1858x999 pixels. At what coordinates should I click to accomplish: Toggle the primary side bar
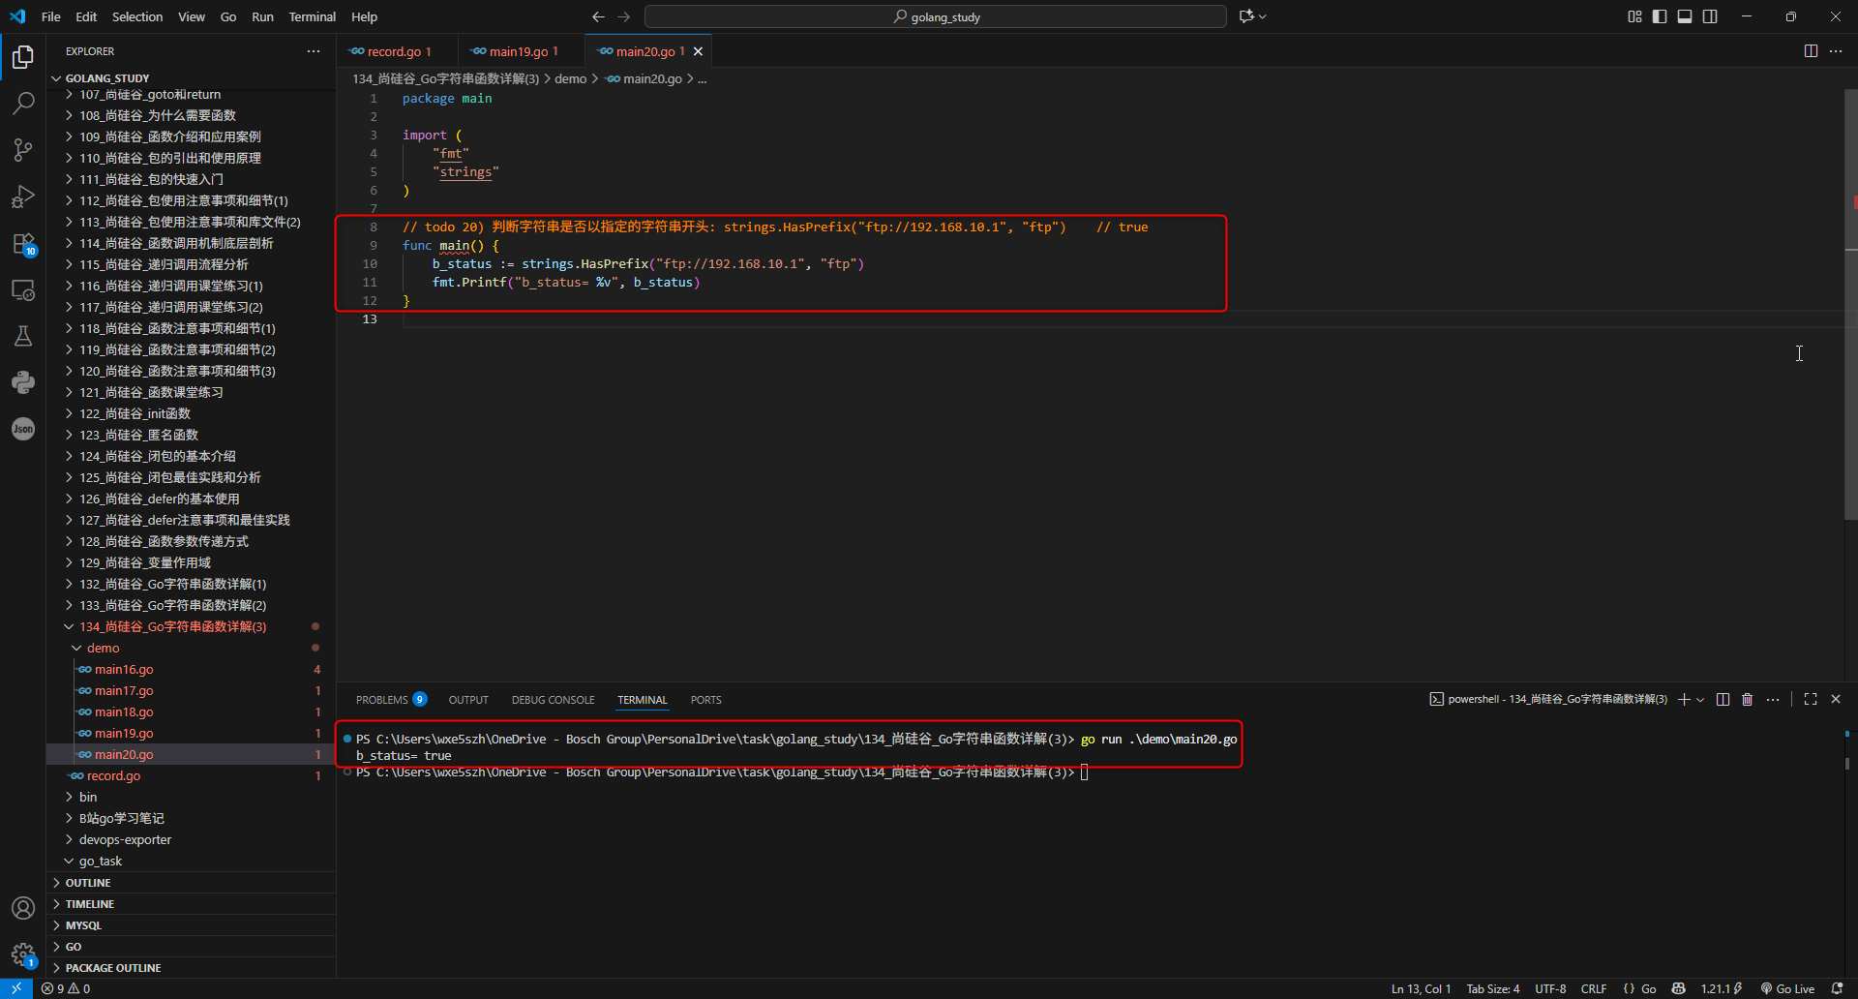pyautogui.click(x=1660, y=16)
